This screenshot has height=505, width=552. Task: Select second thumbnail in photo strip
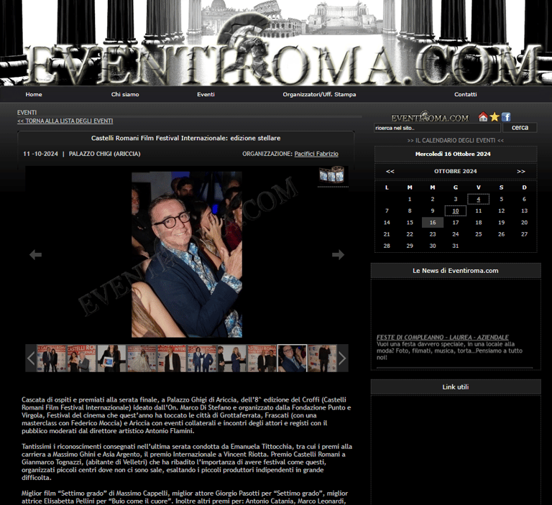[x=81, y=358]
